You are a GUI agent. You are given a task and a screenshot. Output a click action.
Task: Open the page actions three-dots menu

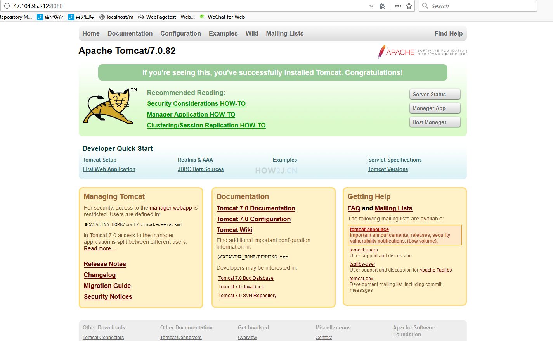398,6
